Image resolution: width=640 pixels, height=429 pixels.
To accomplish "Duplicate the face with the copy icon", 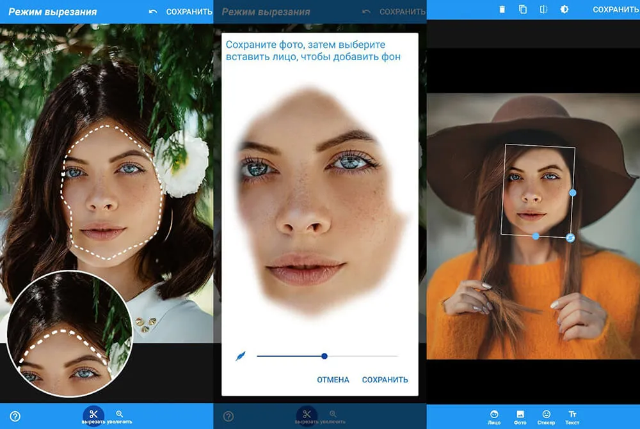I will pos(522,9).
